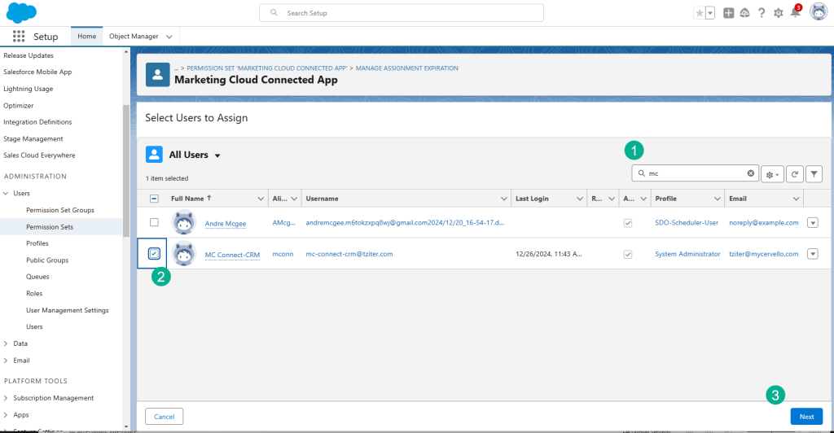Viewport: 834px width, 433px height.
Task: Open the list filter panel icon
Action: tap(814, 173)
